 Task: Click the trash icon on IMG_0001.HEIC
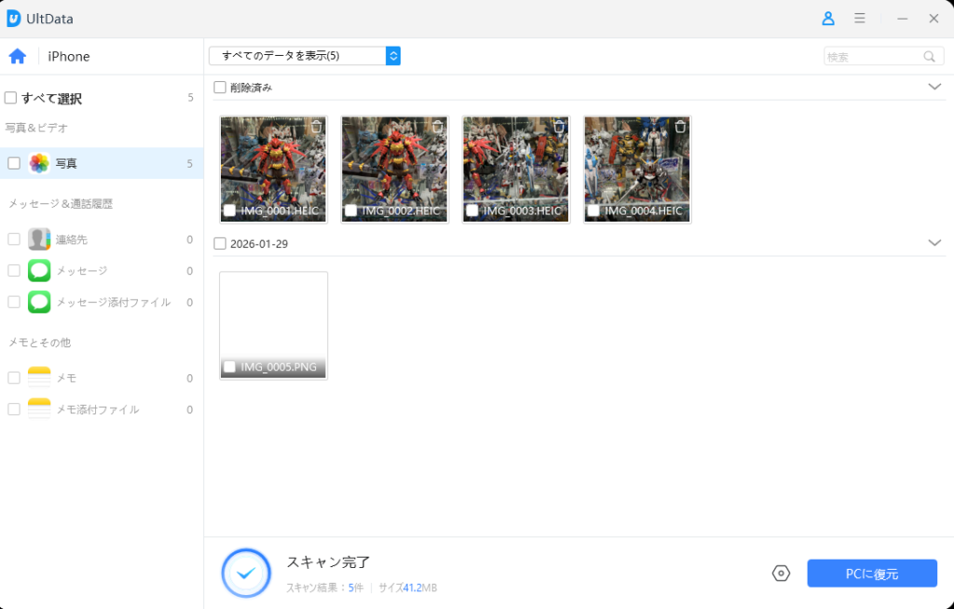pos(317,127)
